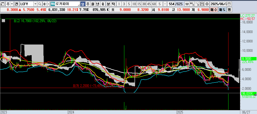
Task: Click the 평 button beside 매도
Action: 229,10
